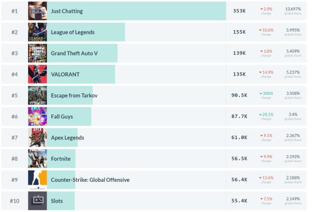Open the Counter-Strike: Global Offensive link

pyautogui.click(x=90, y=180)
